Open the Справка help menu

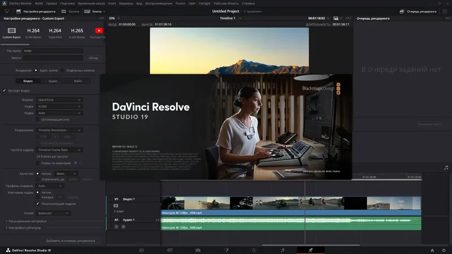[x=248, y=3]
